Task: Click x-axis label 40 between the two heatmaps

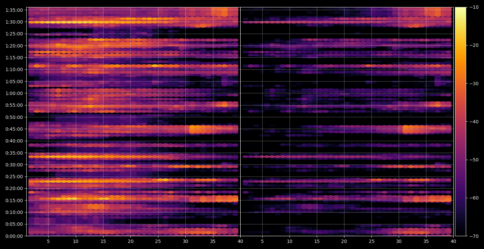Action: coord(240,241)
